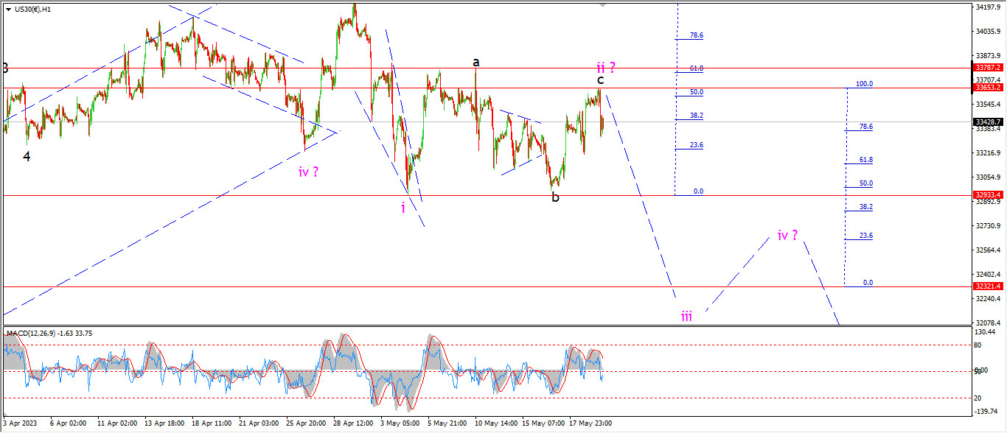This screenshot has height=433, width=1007.
Task: Click the pink 'iii' wave label
Action: [x=686, y=317]
